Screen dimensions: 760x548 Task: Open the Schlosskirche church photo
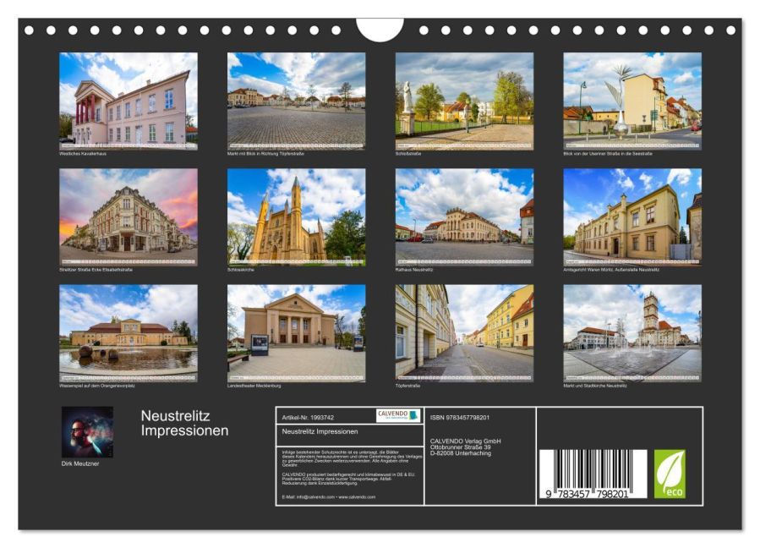click(293, 220)
